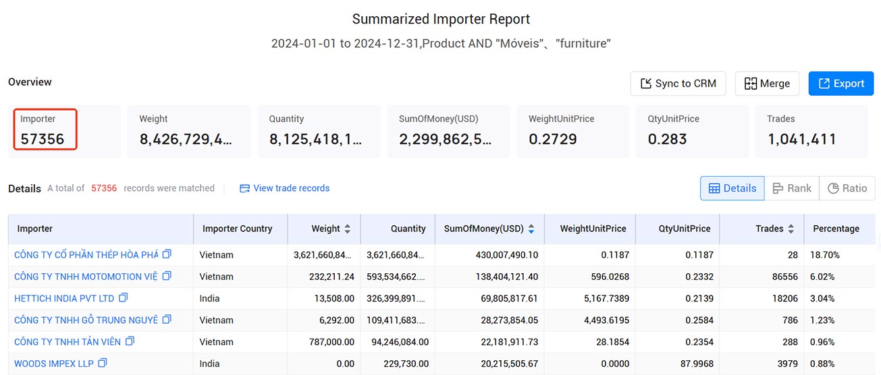Open HETTICH INDIA PVT LTD importer link
This screenshot has height=375, width=881.
point(64,298)
